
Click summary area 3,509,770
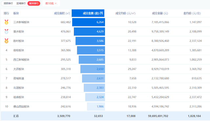64,116
